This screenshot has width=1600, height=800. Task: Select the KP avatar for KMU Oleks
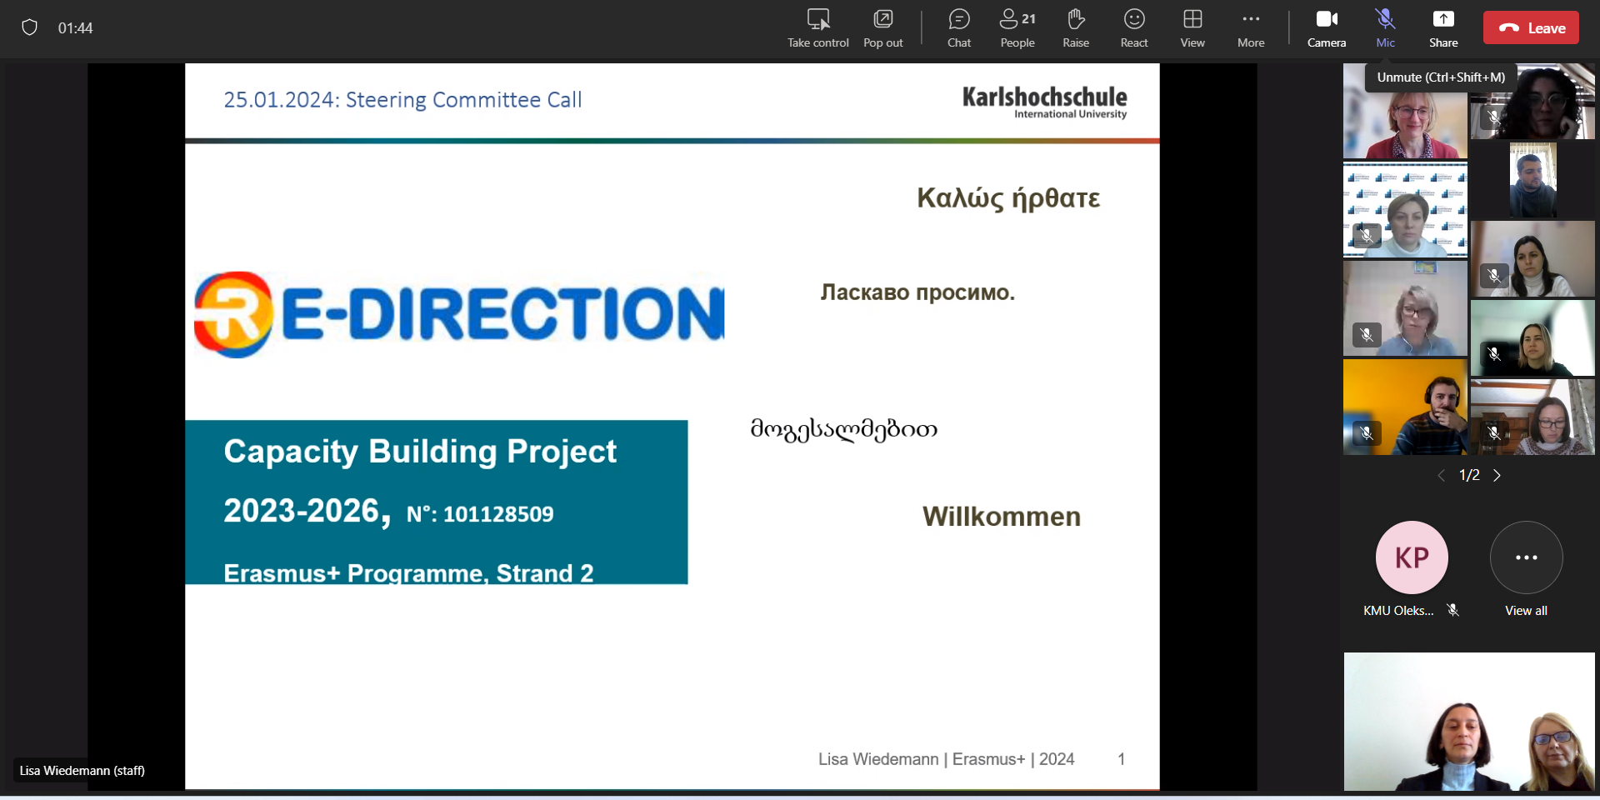click(x=1411, y=557)
